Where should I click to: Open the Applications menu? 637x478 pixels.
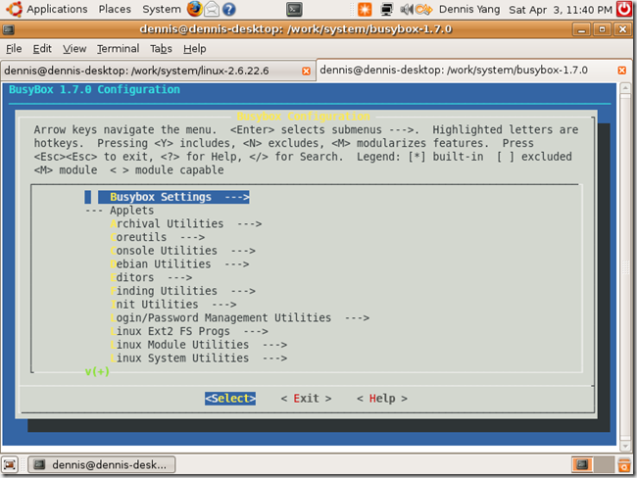pos(57,9)
